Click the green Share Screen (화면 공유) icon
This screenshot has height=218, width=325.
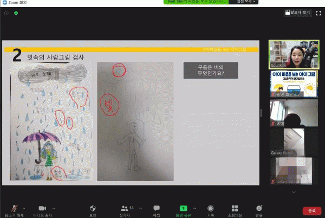(x=183, y=209)
